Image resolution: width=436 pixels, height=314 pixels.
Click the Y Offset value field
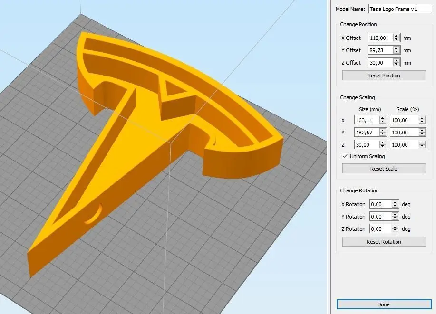[381, 50]
